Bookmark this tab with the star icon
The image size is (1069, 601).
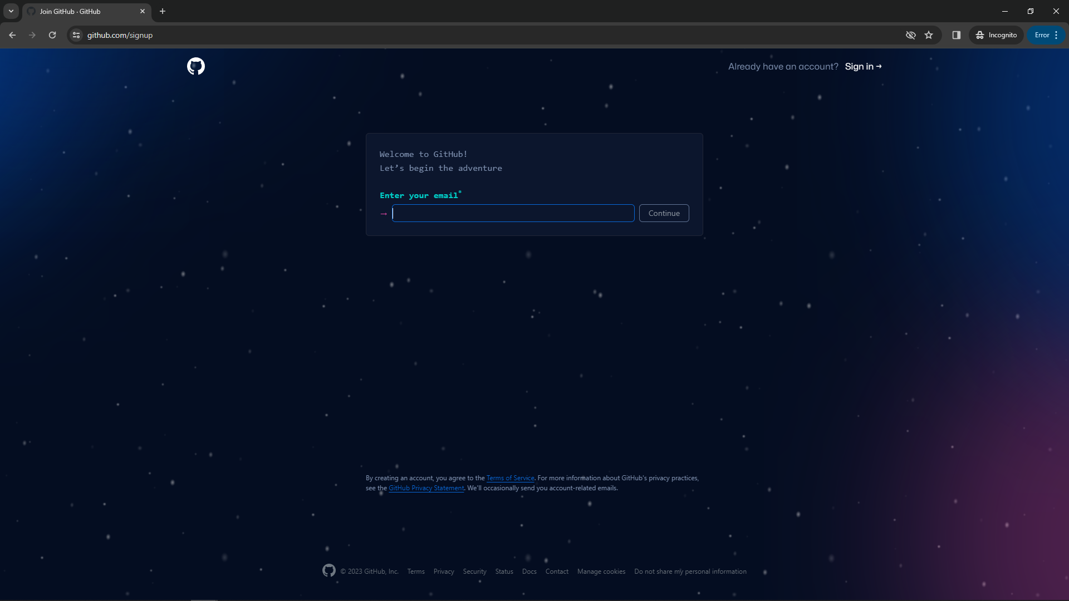click(x=929, y=35)
